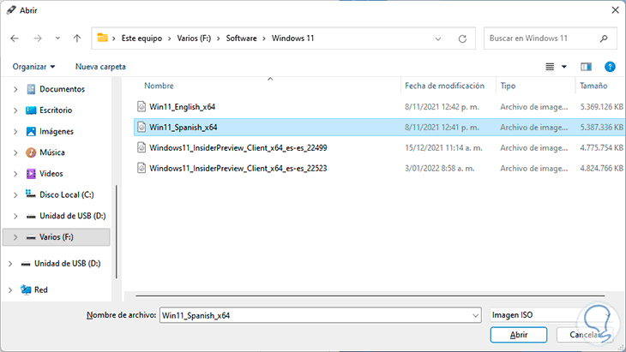This screenshot has height=352, width=626.
Task: Refresh the Windows 11 folder view
Action: pos(462,39)
